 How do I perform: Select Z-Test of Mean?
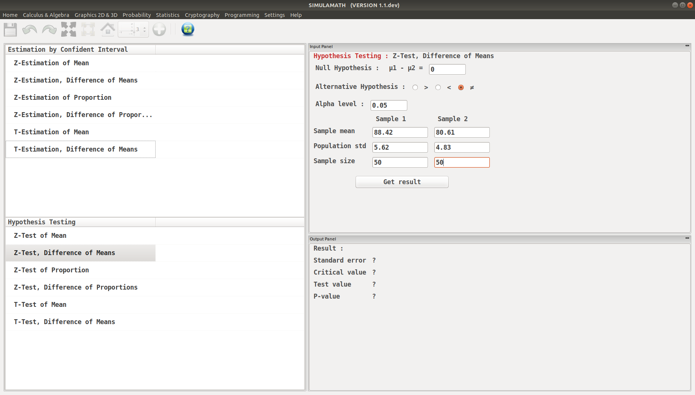[x=81, y=236]
